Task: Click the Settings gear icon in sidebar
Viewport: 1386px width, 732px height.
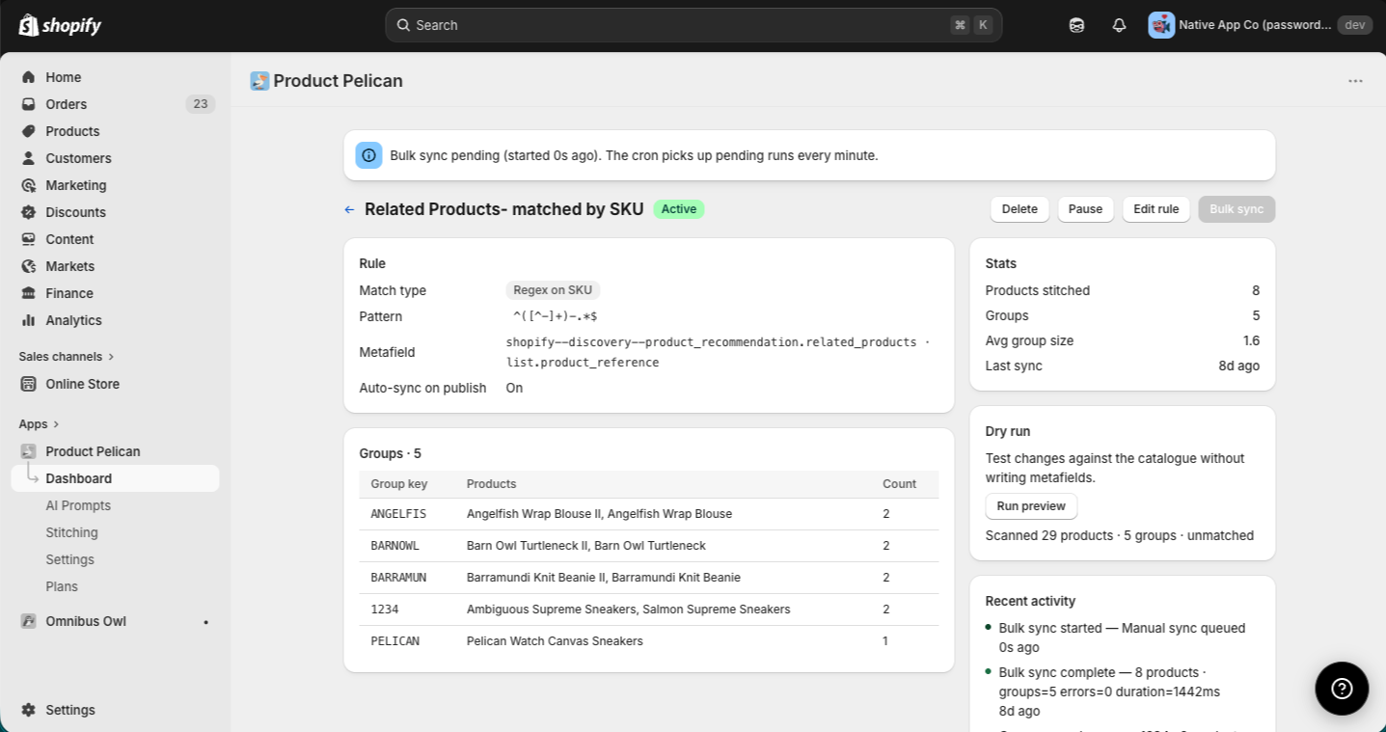Action: tap(28, 710)
